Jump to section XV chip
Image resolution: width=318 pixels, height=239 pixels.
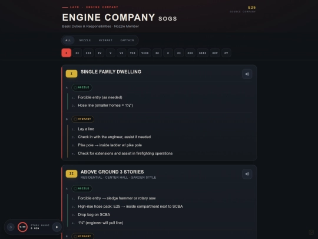tap(226, 53)
